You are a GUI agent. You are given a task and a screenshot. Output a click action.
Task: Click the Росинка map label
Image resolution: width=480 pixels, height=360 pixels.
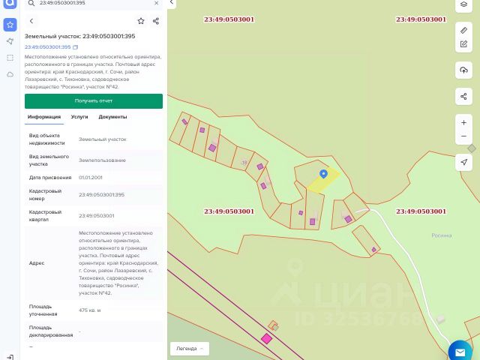pyautogui.click(x=442, y=235)
